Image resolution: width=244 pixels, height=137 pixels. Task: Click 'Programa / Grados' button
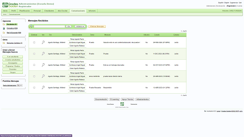[13, 66]
